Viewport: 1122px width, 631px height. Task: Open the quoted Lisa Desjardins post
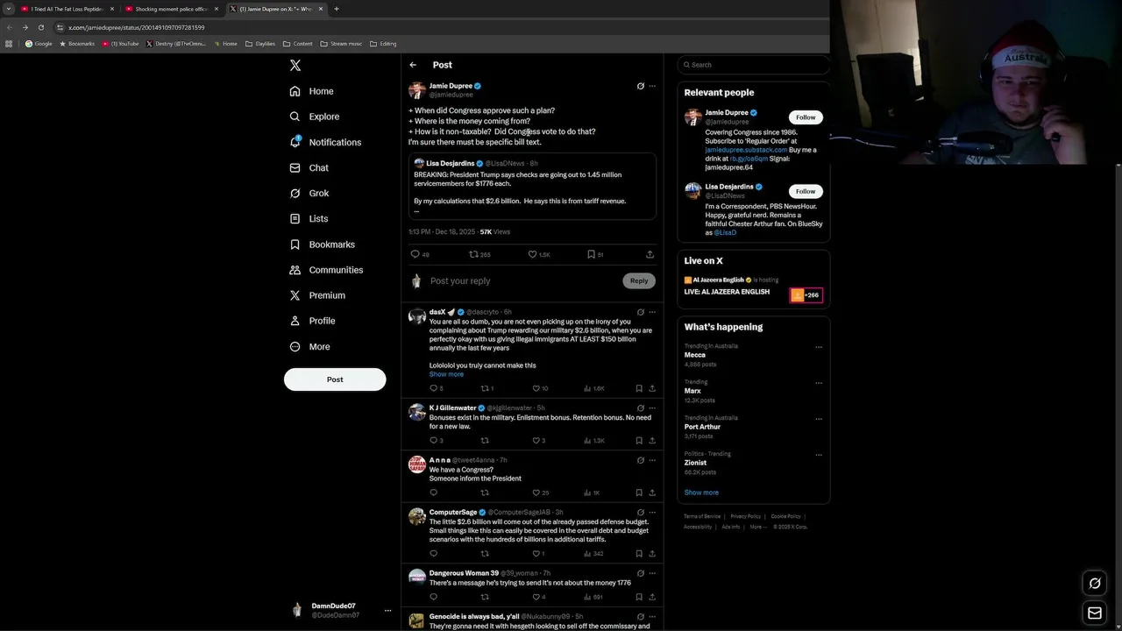[532, 187]
